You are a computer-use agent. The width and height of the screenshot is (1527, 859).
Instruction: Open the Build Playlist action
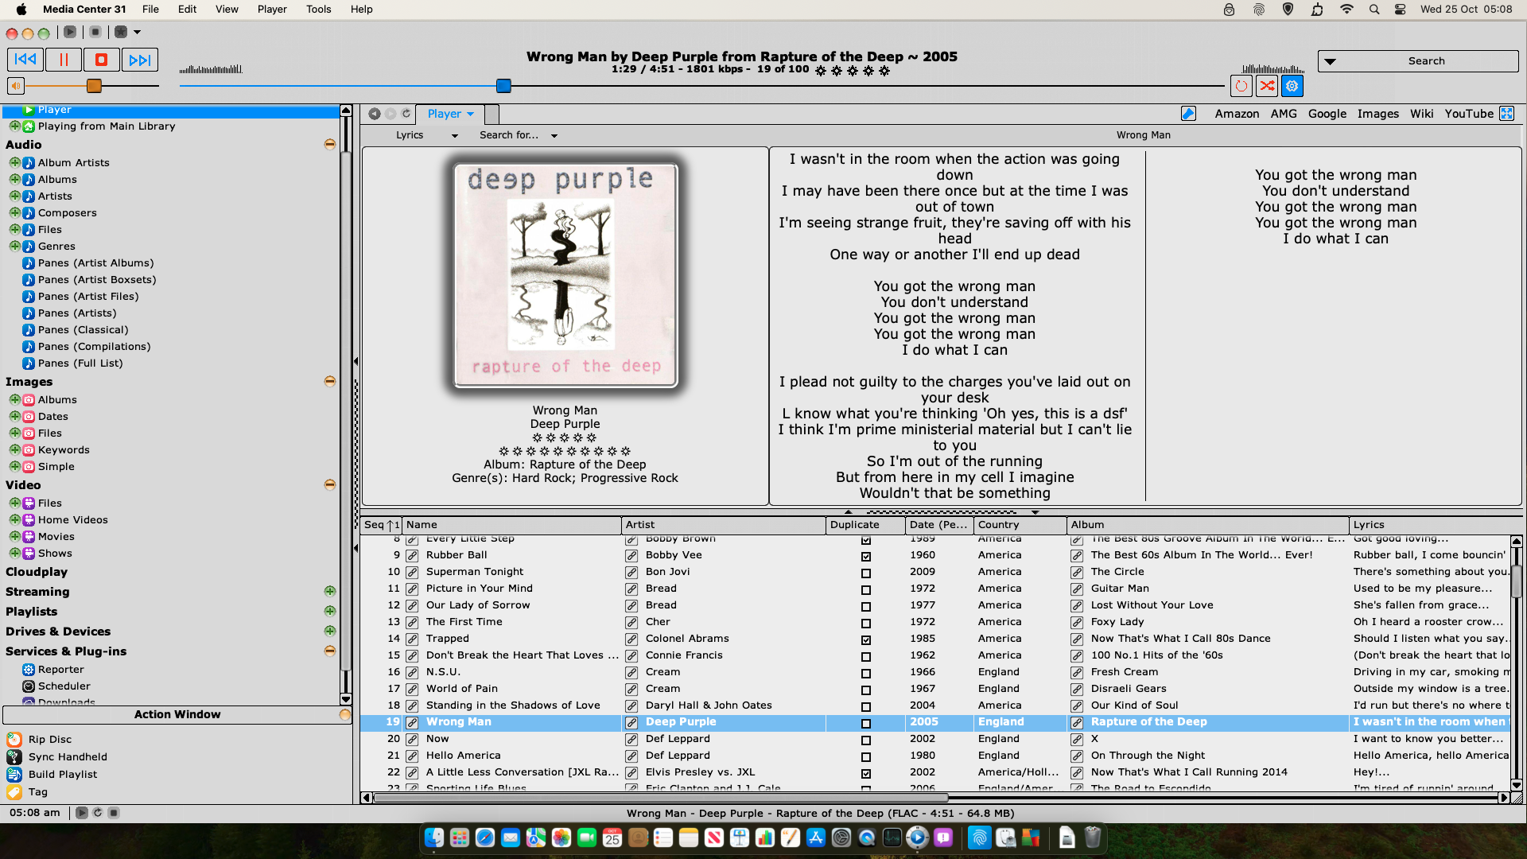(x=62, y=775)
